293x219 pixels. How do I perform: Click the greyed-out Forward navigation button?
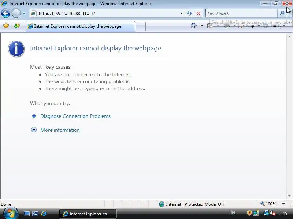16,14
